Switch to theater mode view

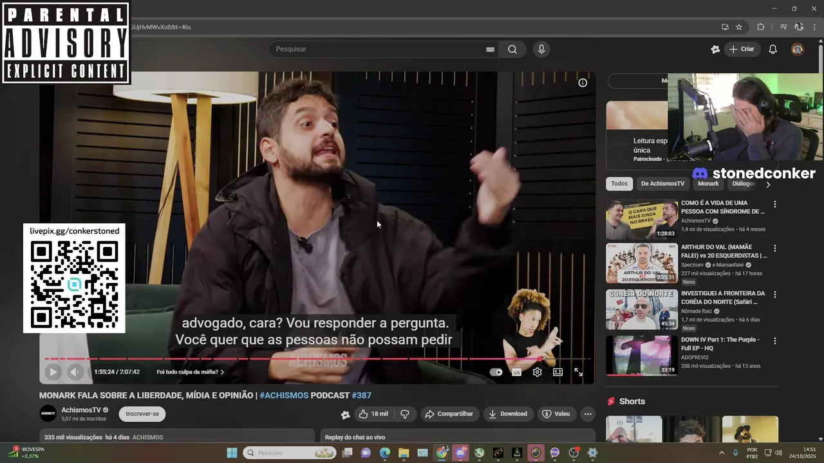tap(557, 372)
